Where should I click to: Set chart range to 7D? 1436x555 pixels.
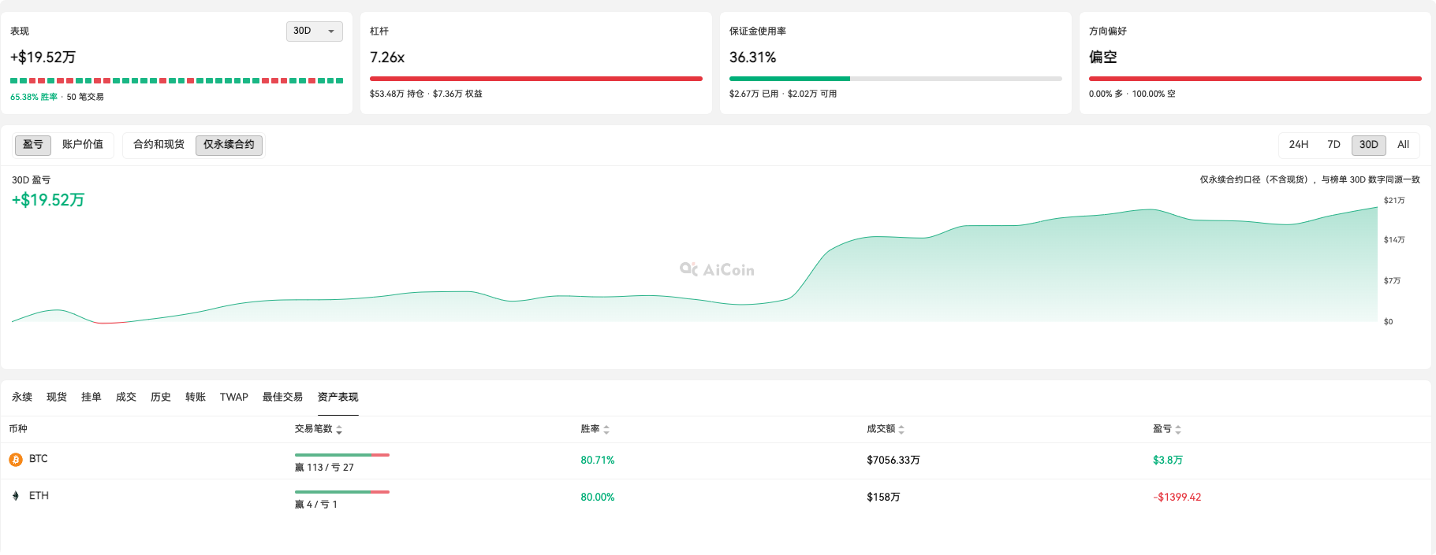(1333, 145)
